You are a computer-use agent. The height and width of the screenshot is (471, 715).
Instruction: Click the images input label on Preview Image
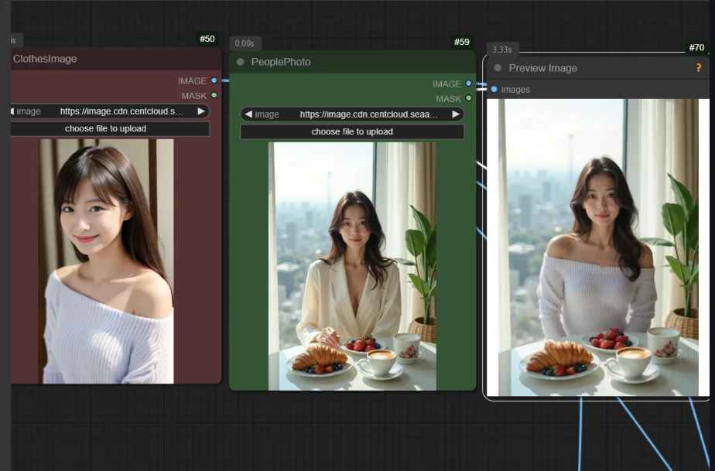[515, 90]
